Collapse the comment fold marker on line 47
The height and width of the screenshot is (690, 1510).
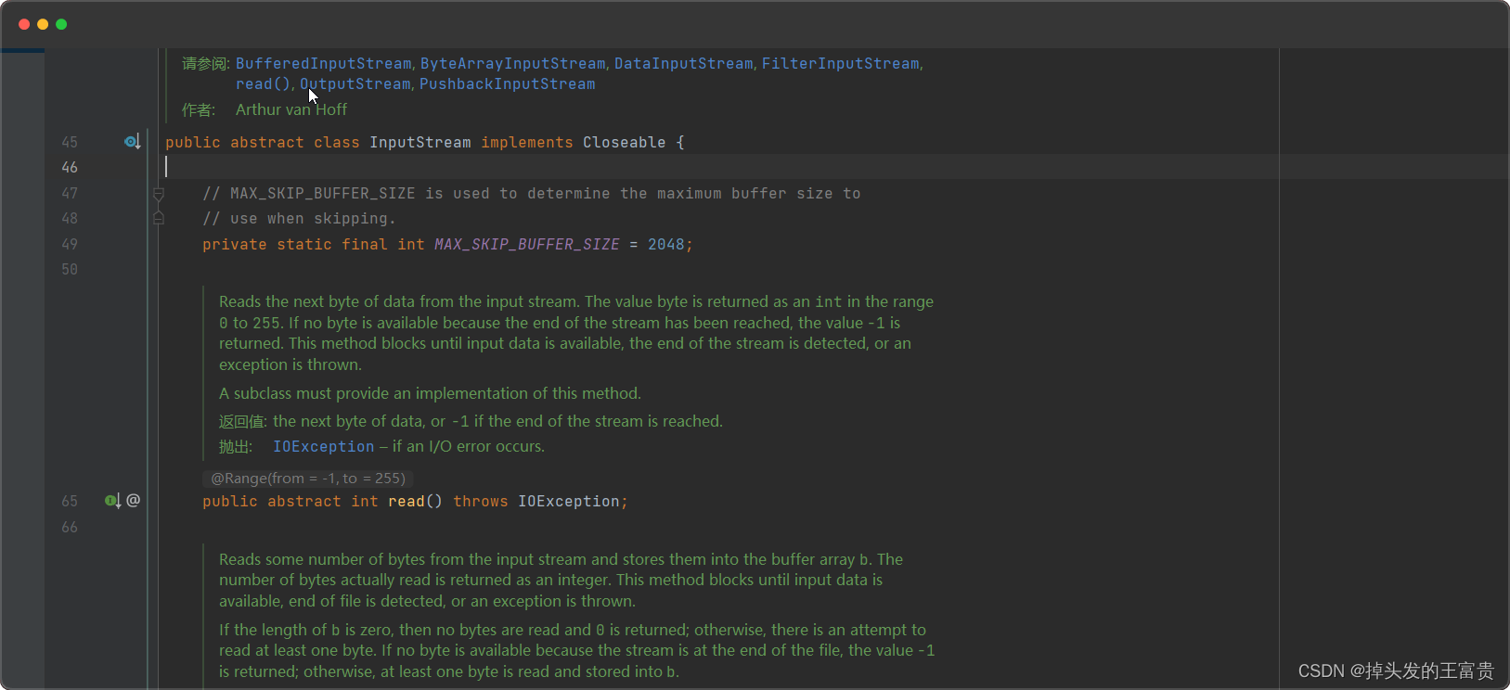159,194
